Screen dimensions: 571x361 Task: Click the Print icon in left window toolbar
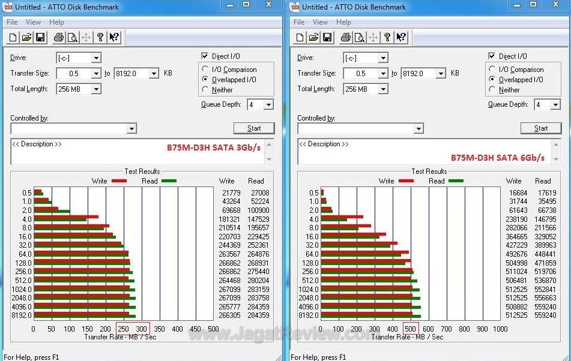coord(58,38)
